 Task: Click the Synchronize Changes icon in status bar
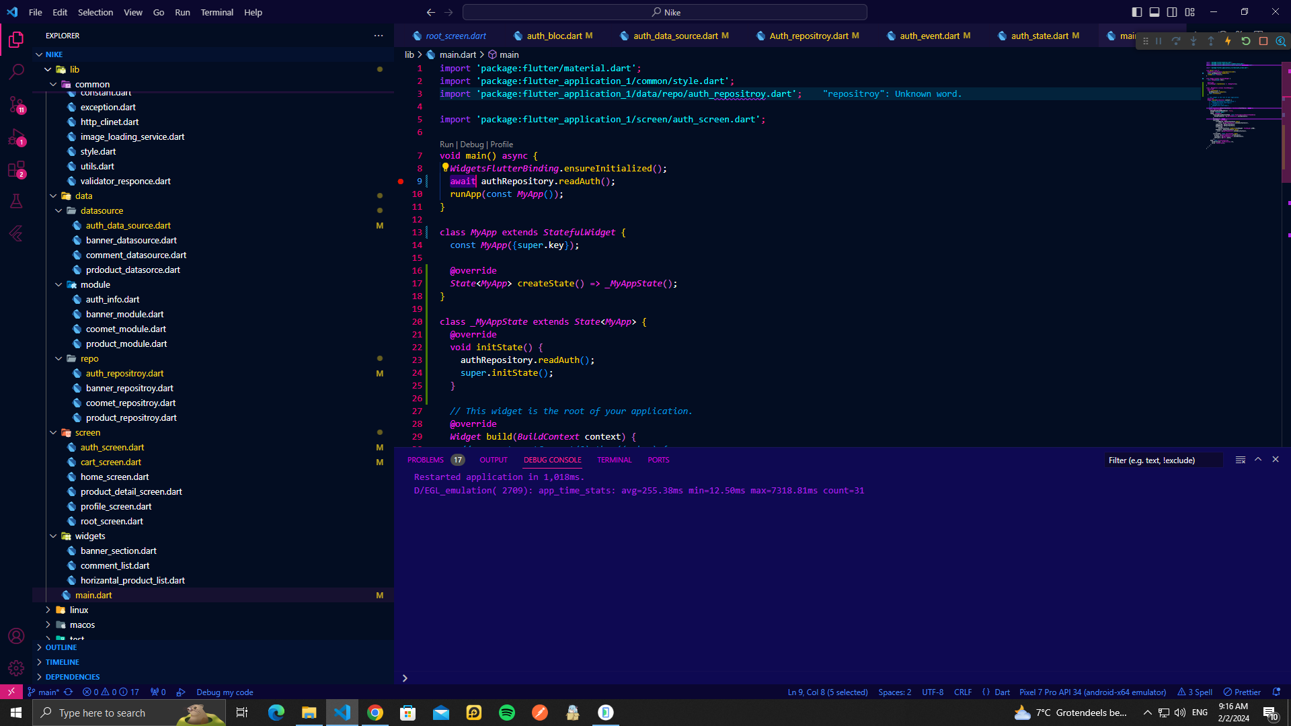[x=69, y=692]
